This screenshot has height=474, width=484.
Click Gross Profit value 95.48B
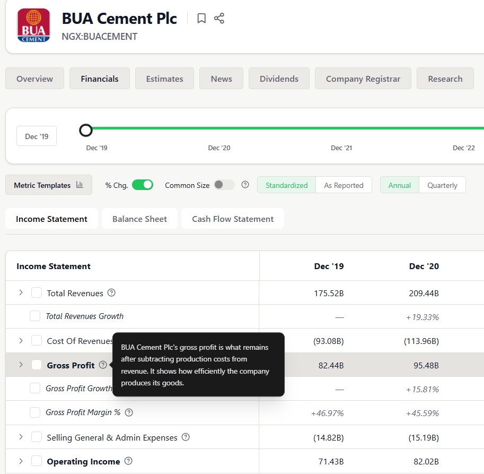pyautogui.click(x=426, y=365)
